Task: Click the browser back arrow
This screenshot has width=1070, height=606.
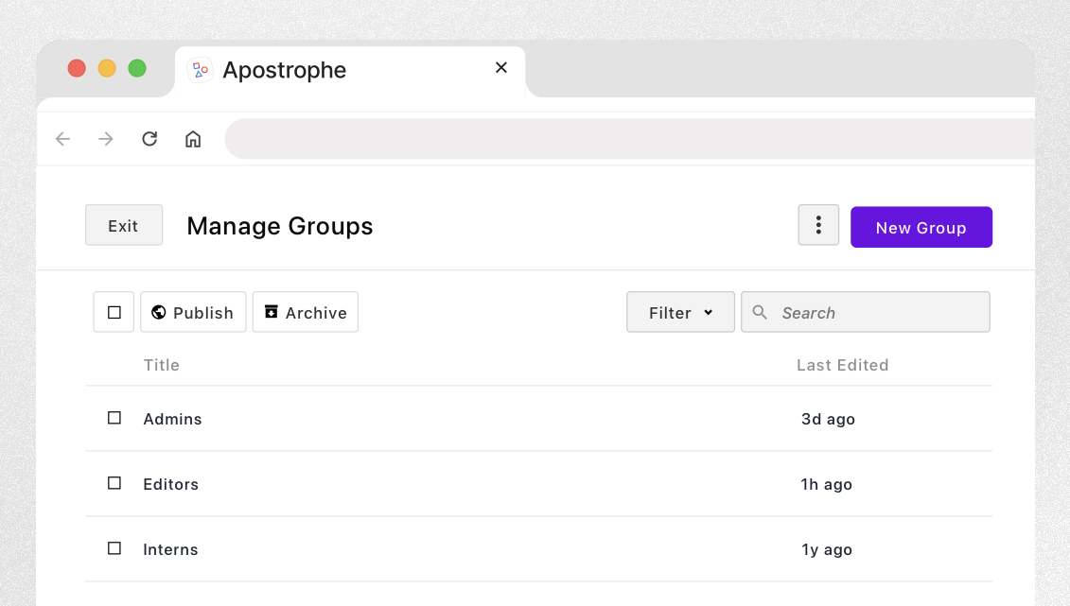Action: [63, 139]
